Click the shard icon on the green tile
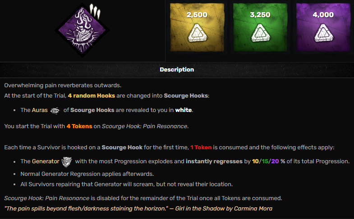 (x=260, y=33)
